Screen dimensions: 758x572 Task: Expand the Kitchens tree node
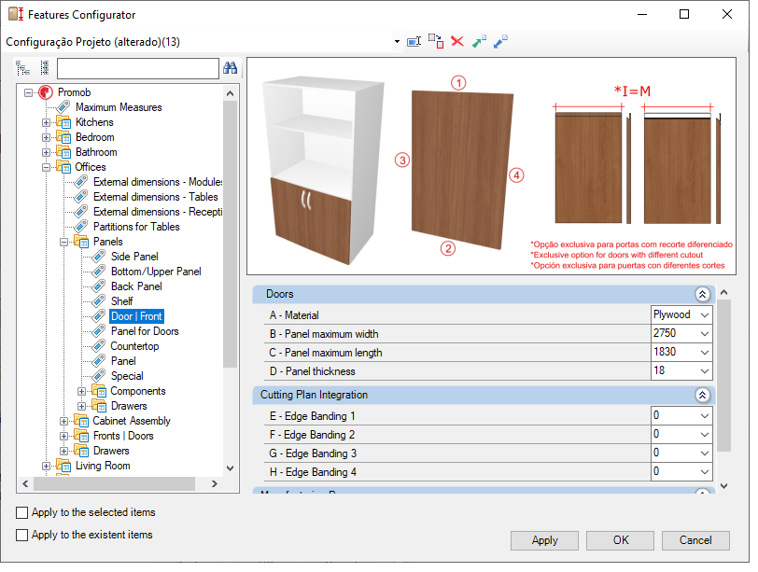(46, 123)
